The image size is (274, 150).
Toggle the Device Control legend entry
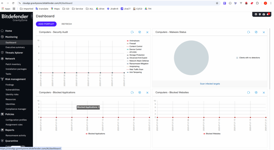tap(134, 49)
